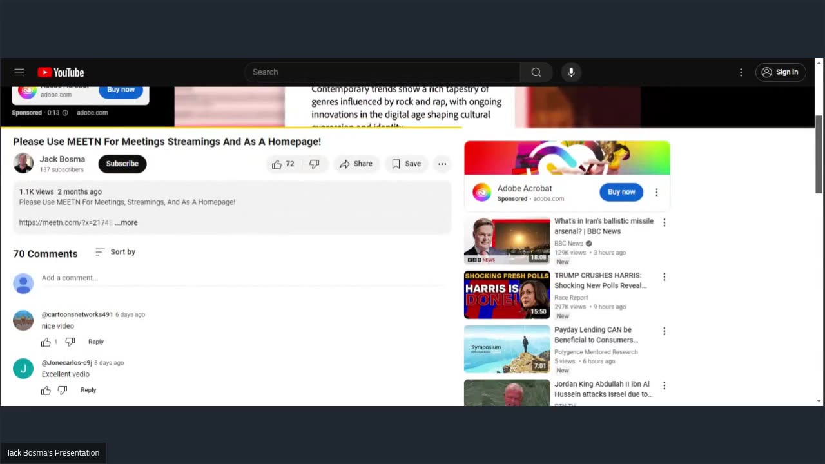Open @cartoonsnetworks491 commenter avatar
This screenshot has height=464, width=825.
coord(23,320)
